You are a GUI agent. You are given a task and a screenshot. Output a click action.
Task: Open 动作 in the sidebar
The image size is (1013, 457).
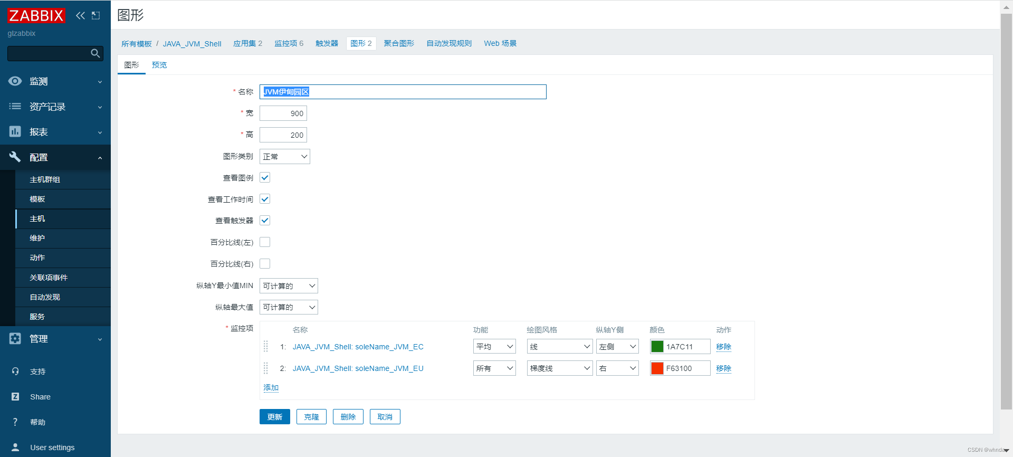pos(63,258)
